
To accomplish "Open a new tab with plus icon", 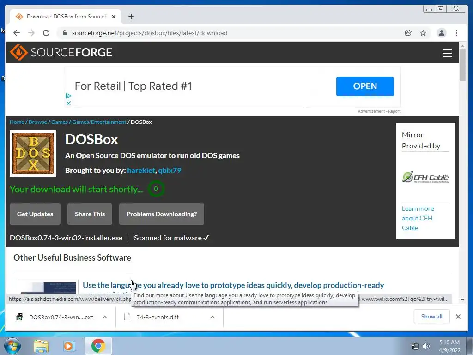I will (131, 17).
